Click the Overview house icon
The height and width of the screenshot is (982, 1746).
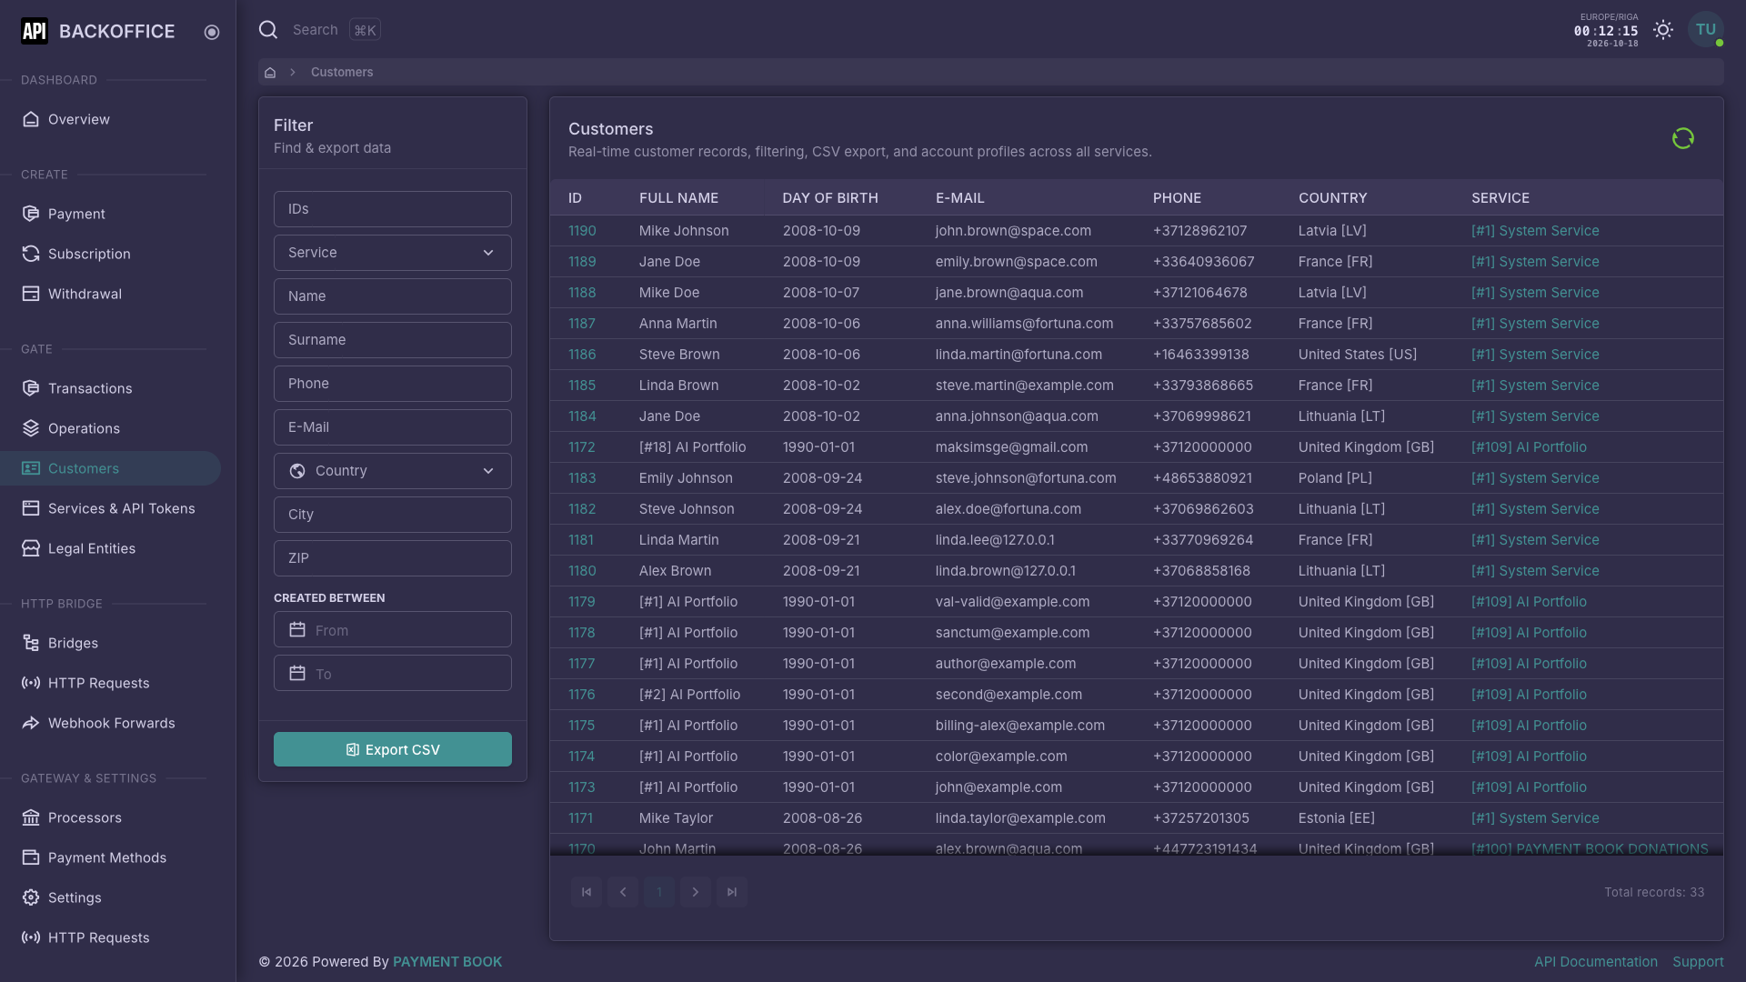[x=31, y=119]
